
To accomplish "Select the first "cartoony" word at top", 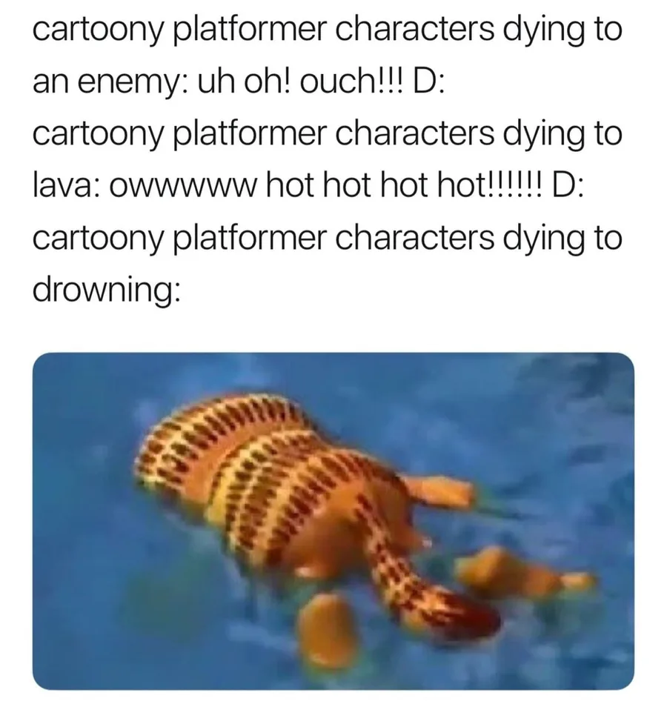I will [96, 31].
